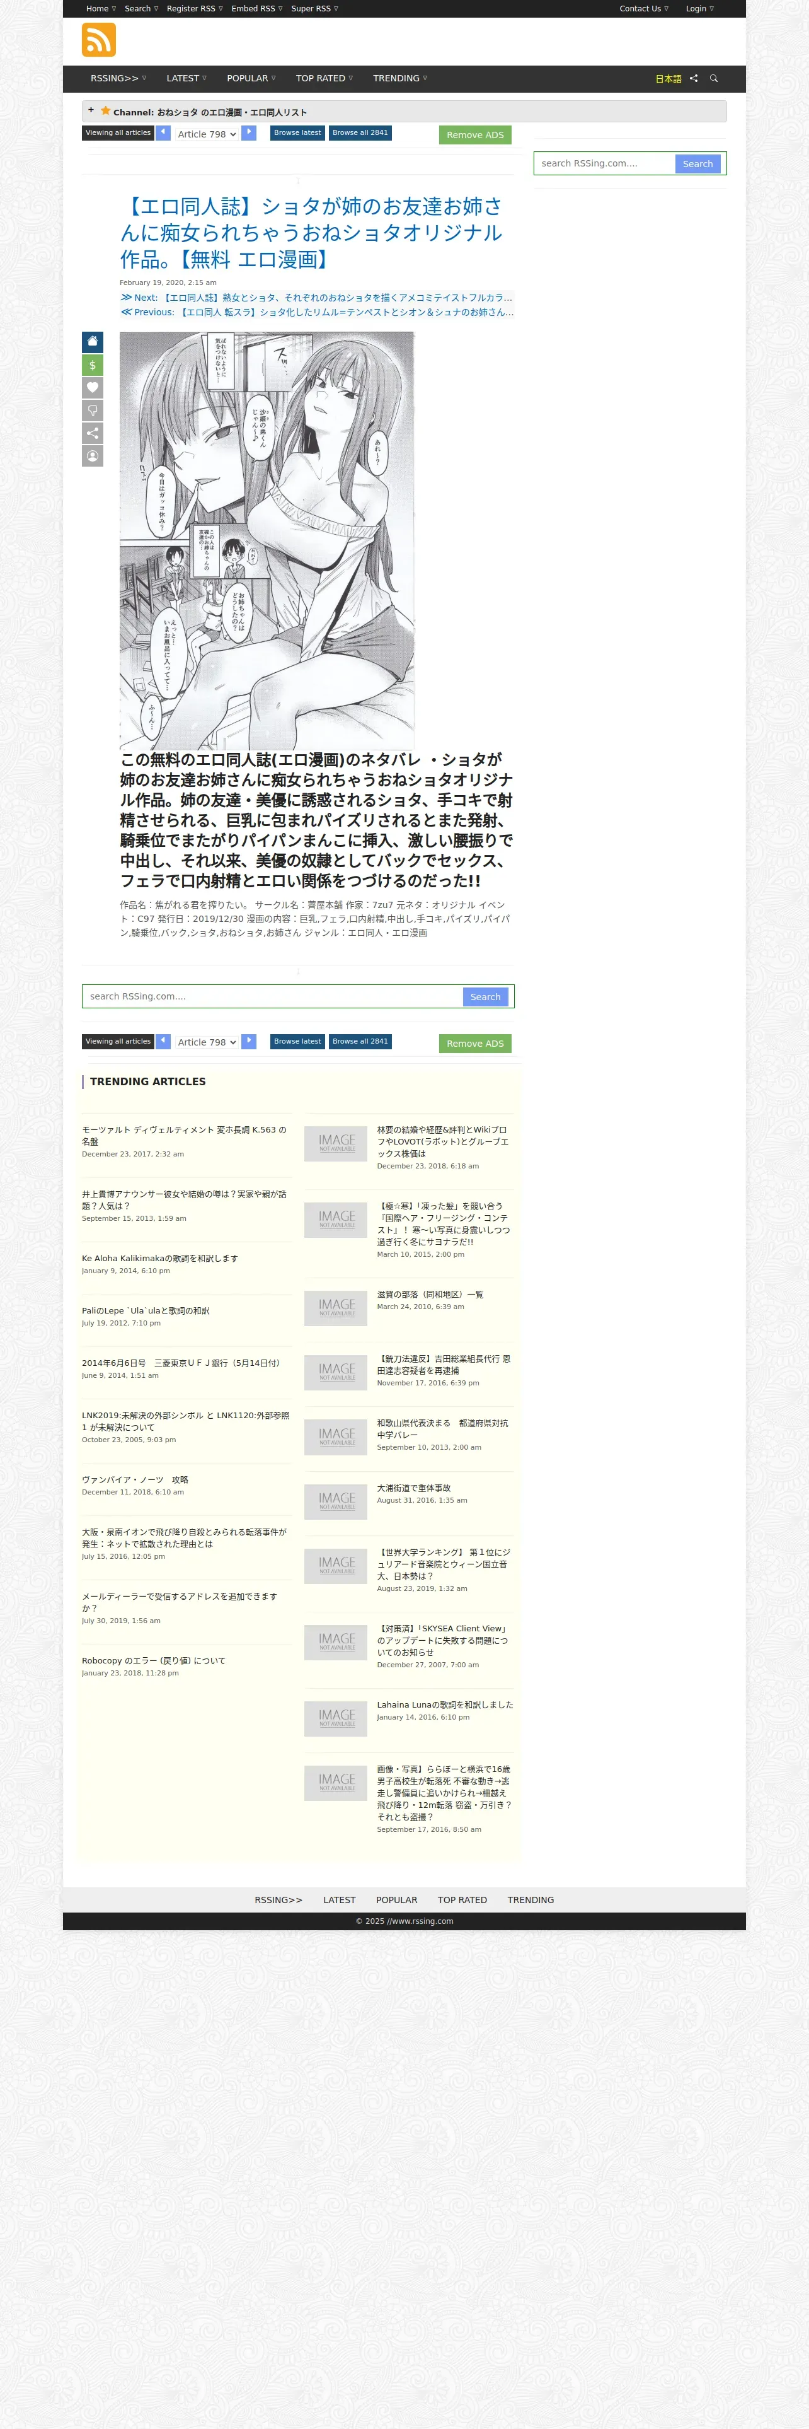Viewport: 809px width, 2429px height.
Task: Click image placeholder beside 和歌山県代表決まる article
Action: 336,1437
